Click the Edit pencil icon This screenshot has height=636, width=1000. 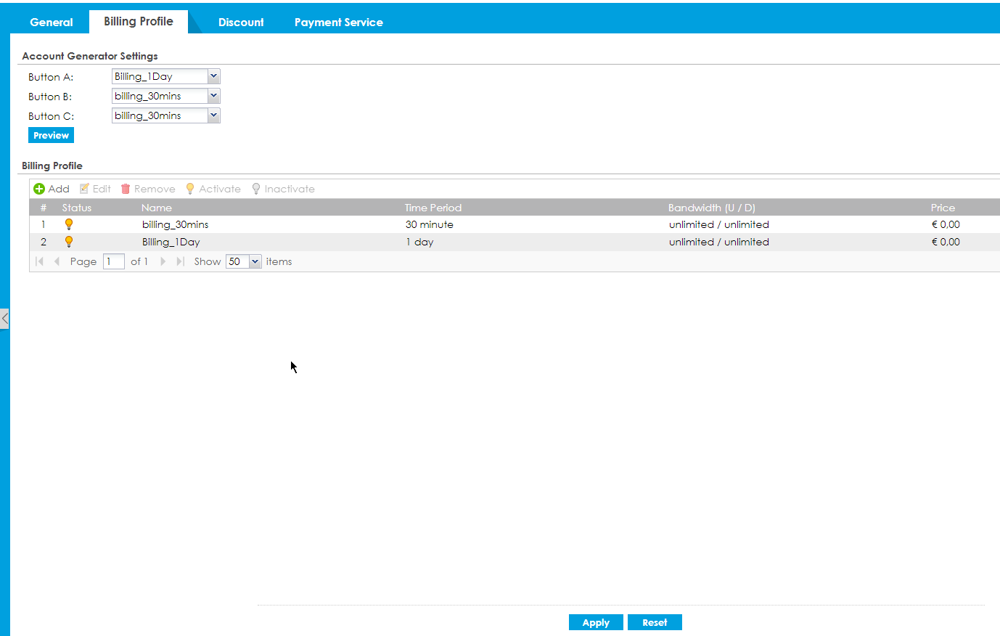[85, 189]
